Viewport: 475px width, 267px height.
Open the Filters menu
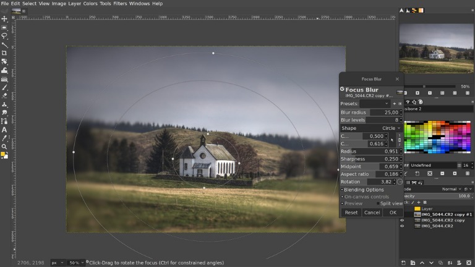(119, 4)
